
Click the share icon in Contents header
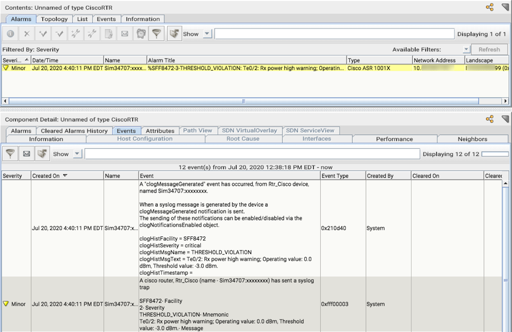point(489,7)
